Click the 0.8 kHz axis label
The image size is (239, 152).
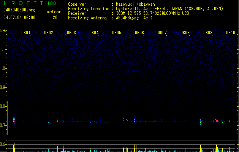[3, 106]
